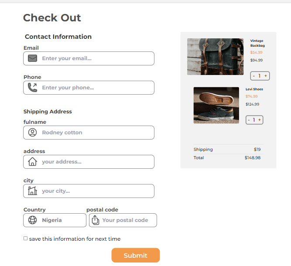This screenshot has width=291, height=266.
Task: Decrease Vintage Backbag quantity with minus
Action: click(x=254, y=76)
